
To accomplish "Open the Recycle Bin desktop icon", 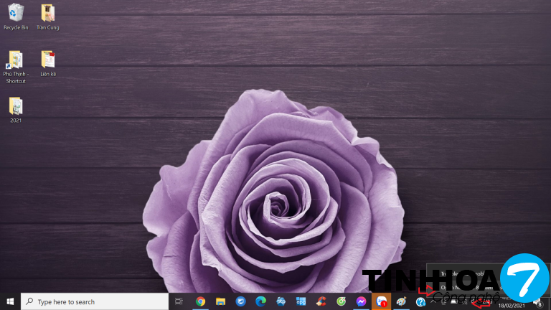I will (15, 13).
